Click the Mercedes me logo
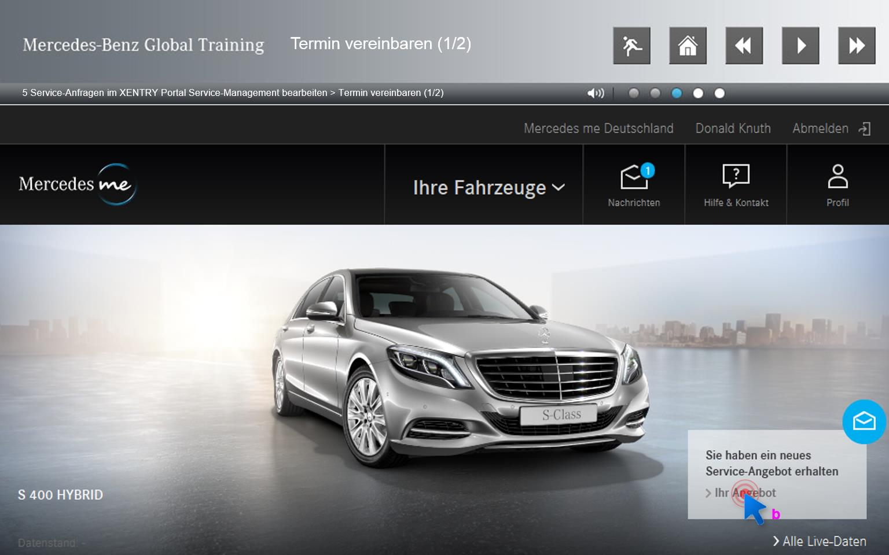The height and width of the screenshot is (555, 889). tap(78, 184)
